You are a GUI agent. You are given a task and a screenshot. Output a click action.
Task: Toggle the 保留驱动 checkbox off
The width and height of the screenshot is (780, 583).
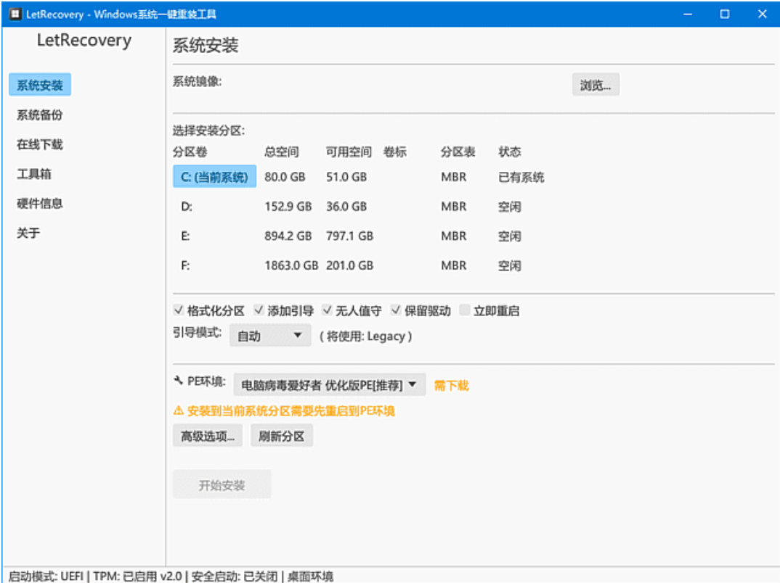(396, 310)
